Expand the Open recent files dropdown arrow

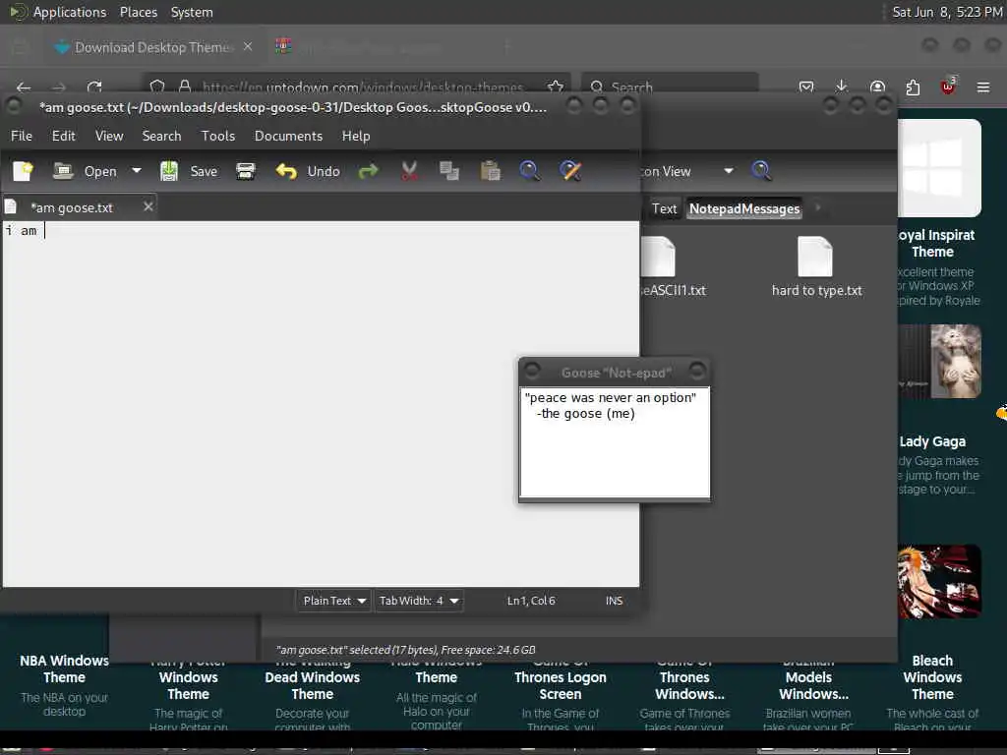[136, 171]
